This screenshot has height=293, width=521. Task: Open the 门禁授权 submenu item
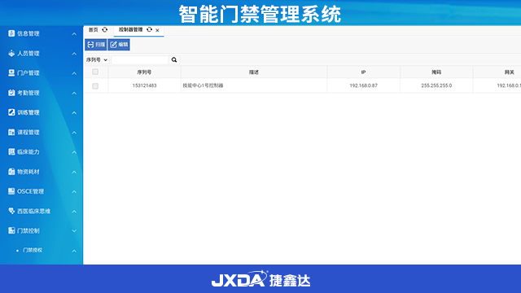point(33,250)
